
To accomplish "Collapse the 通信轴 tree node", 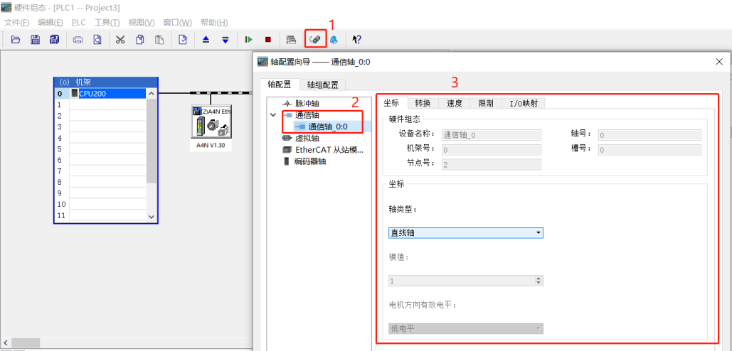I will pos(273,114).
